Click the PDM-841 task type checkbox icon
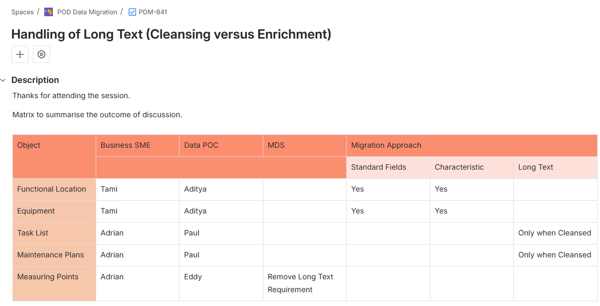Screen dimensions: 600x306 pyautogui.click(x=132, y=12)
